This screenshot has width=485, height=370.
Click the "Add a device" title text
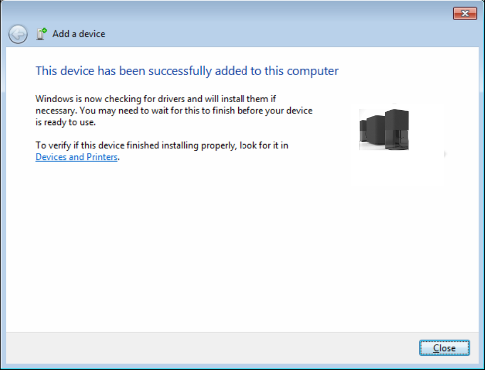pos(79,34)
